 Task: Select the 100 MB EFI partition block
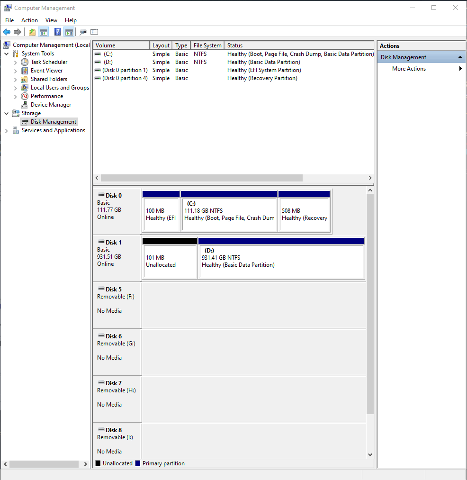(x=161, y=211)
